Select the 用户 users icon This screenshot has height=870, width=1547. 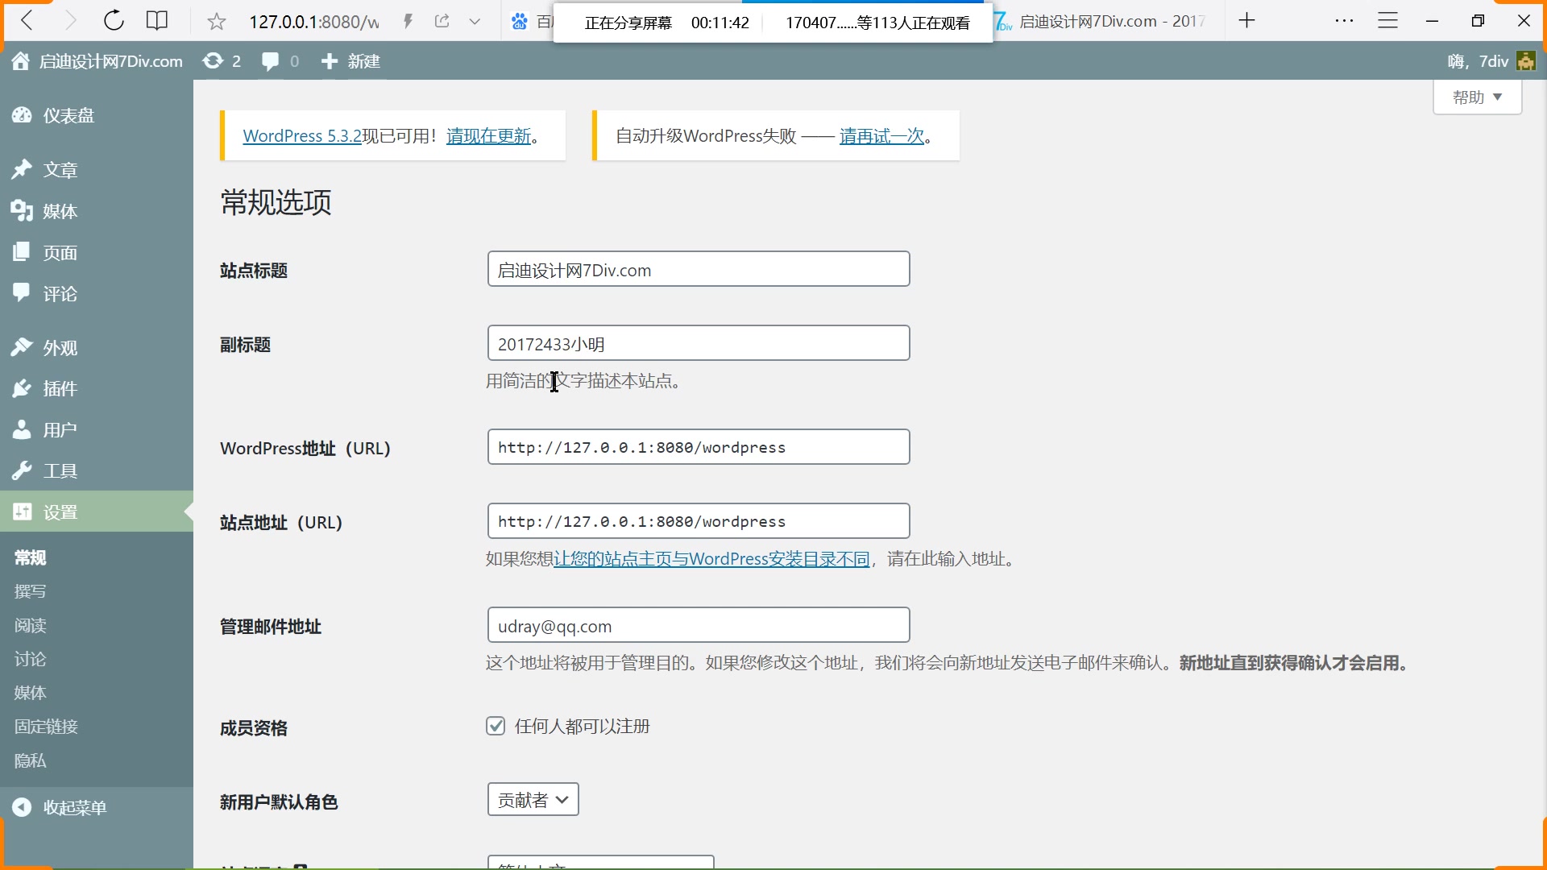23,429
